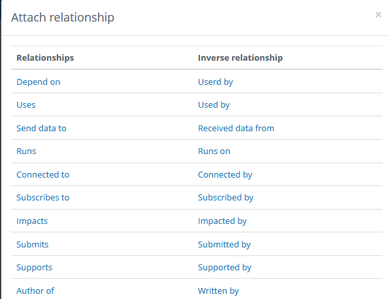The image size is (389, 299).
Task: Select the Runs on inverse relationship
Action: [214, 151]
